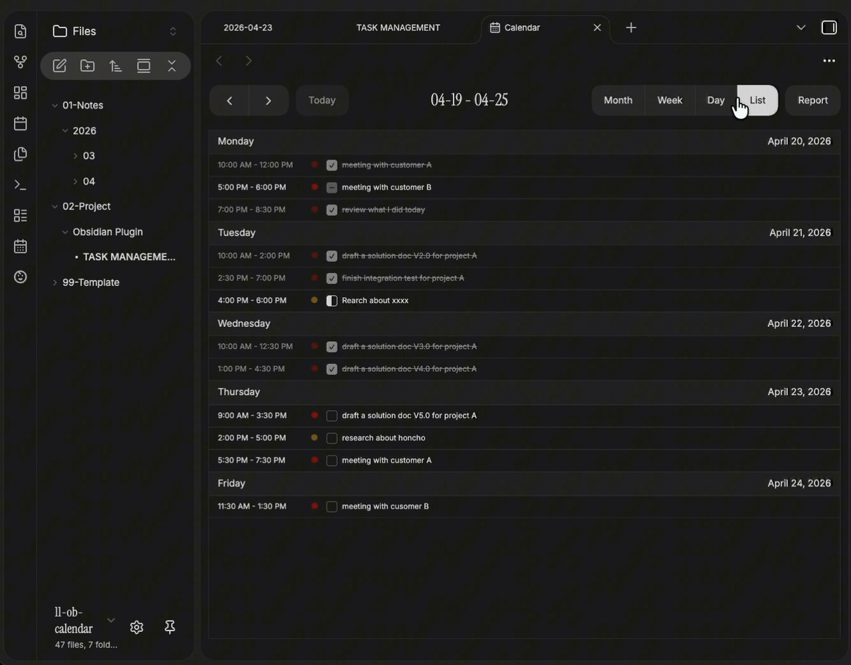Open TASK MANAGEME... note in tree
This screenshot has height=665, width=851.
pyautogui.click(x=129, y=257)
